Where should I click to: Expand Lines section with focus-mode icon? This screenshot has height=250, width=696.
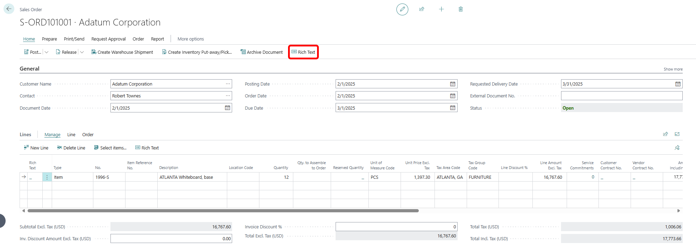pos(677,134)
